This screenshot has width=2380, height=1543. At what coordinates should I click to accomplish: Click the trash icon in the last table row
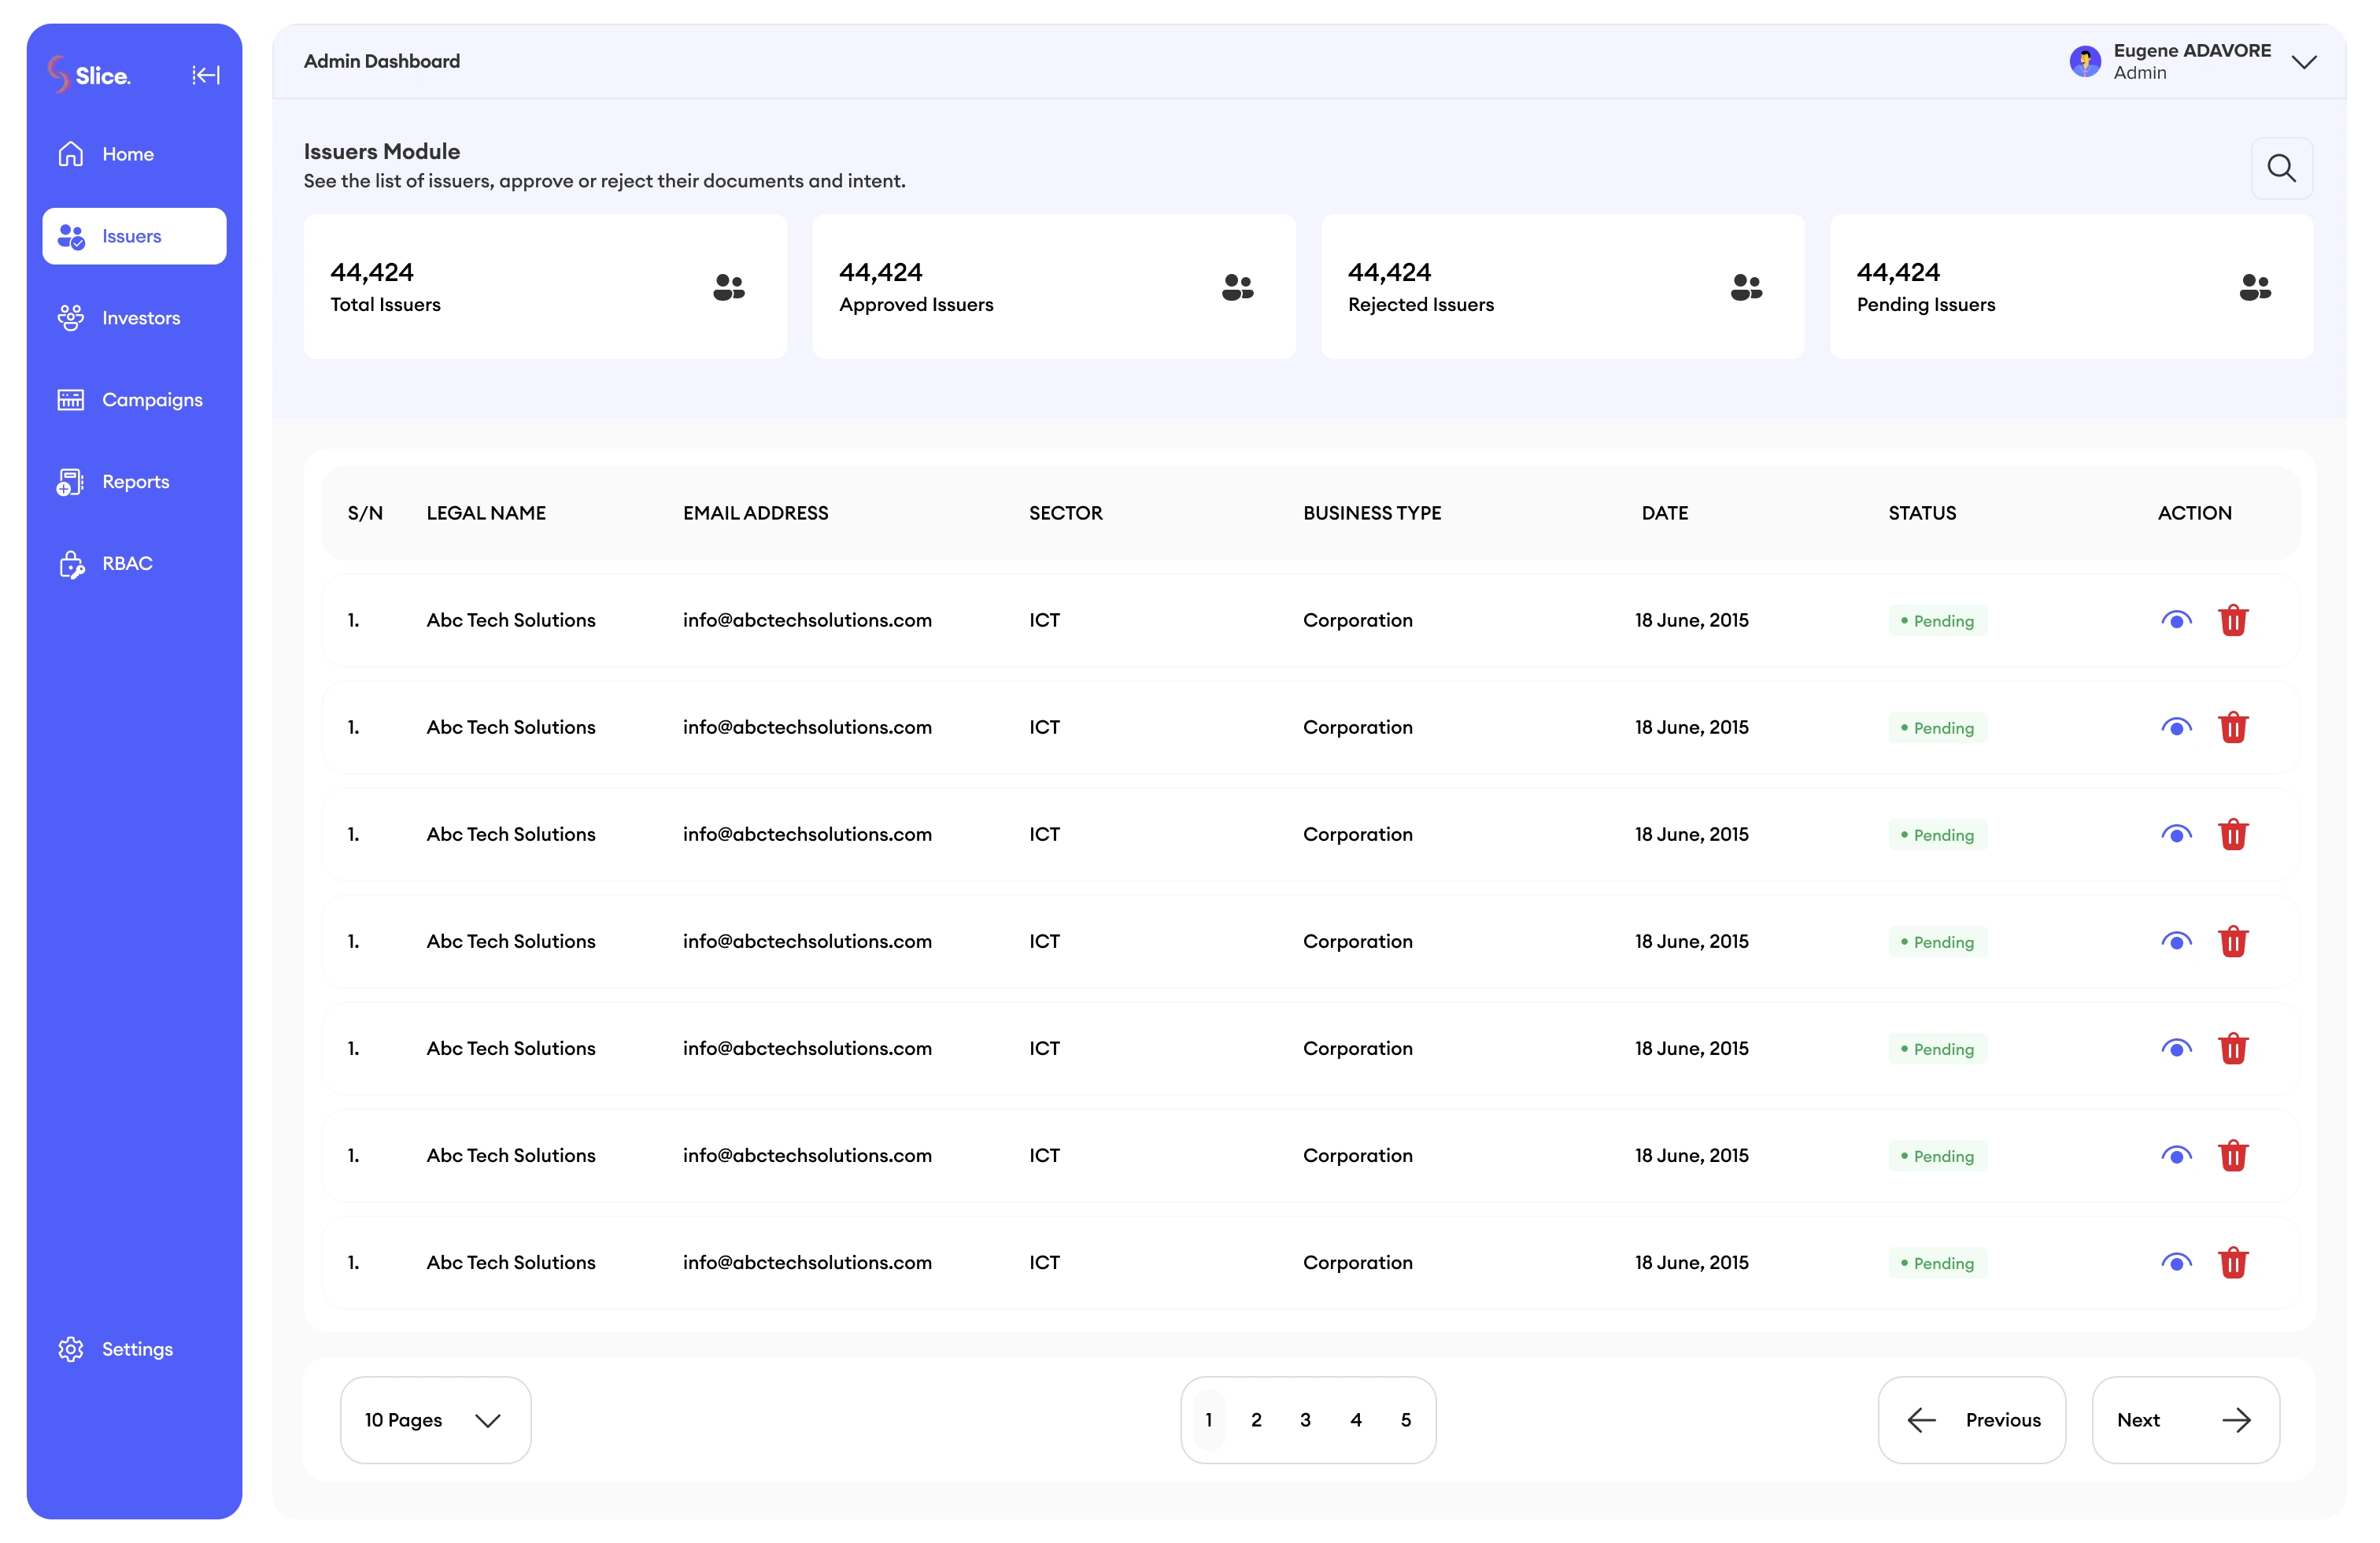click(x=2233, y=1262)
